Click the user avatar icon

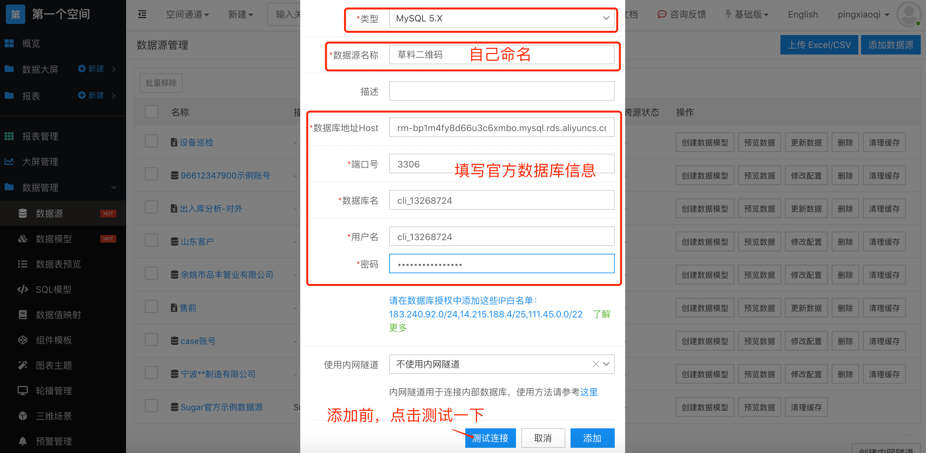click(x=908, y=14)
